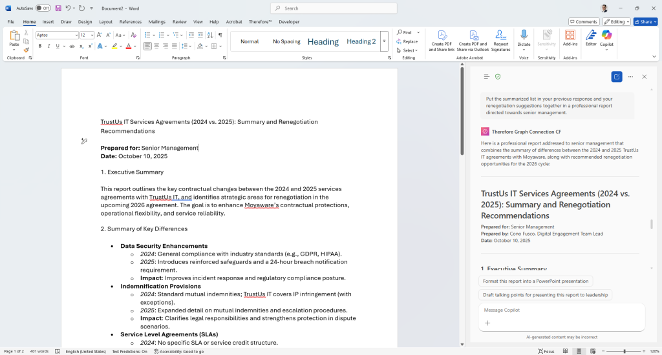Click the Format Painter brush icon
Image resolution: width=662 pixels, height=355 pixels.
(27, 50)
